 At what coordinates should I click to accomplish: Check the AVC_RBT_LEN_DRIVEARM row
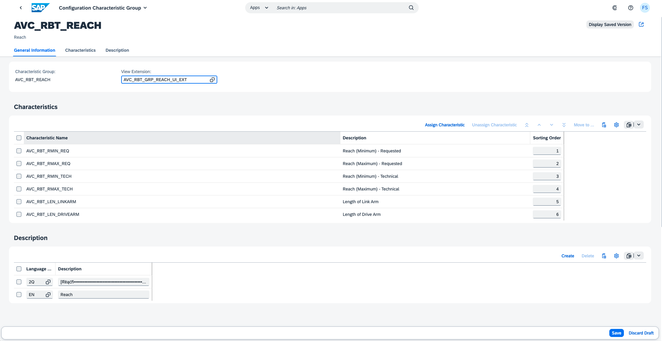[x=19, y=214]
